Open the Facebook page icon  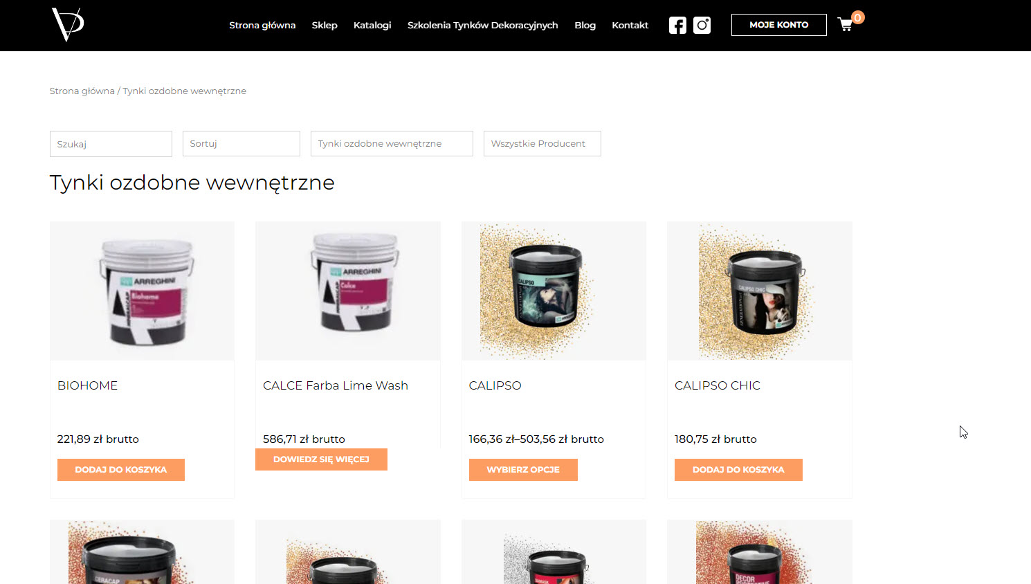coord(677,26)
